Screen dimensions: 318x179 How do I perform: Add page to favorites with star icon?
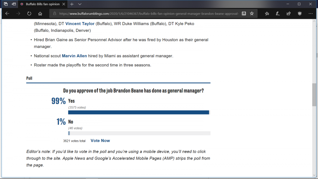[x=252, y=14]
